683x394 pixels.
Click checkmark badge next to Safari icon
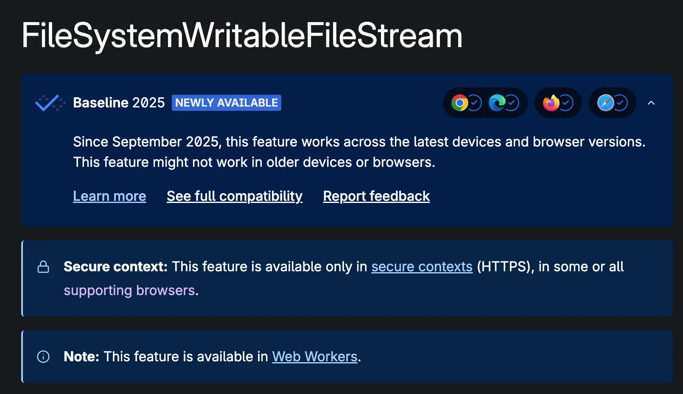click(621, 103)
